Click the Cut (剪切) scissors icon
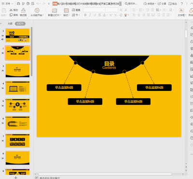 coord(11,10)
